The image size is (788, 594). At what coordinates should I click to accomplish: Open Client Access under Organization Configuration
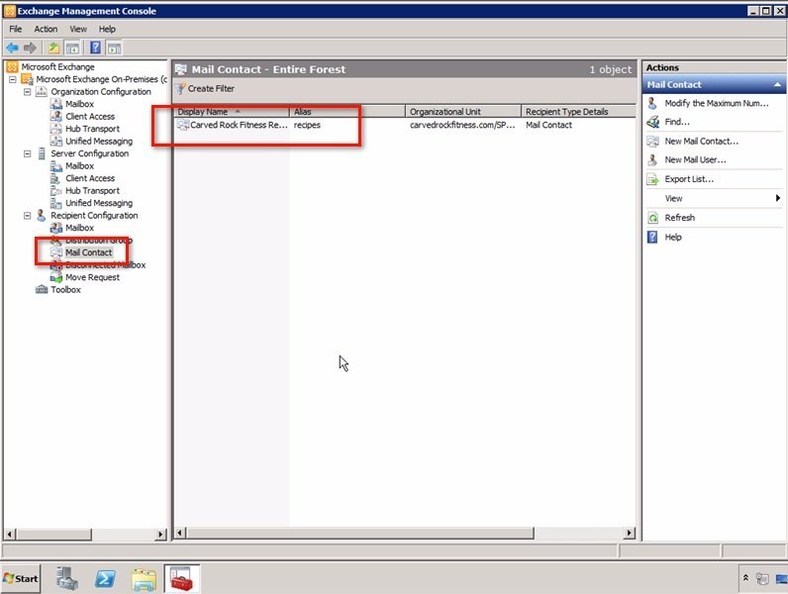[x=90, y=117]
